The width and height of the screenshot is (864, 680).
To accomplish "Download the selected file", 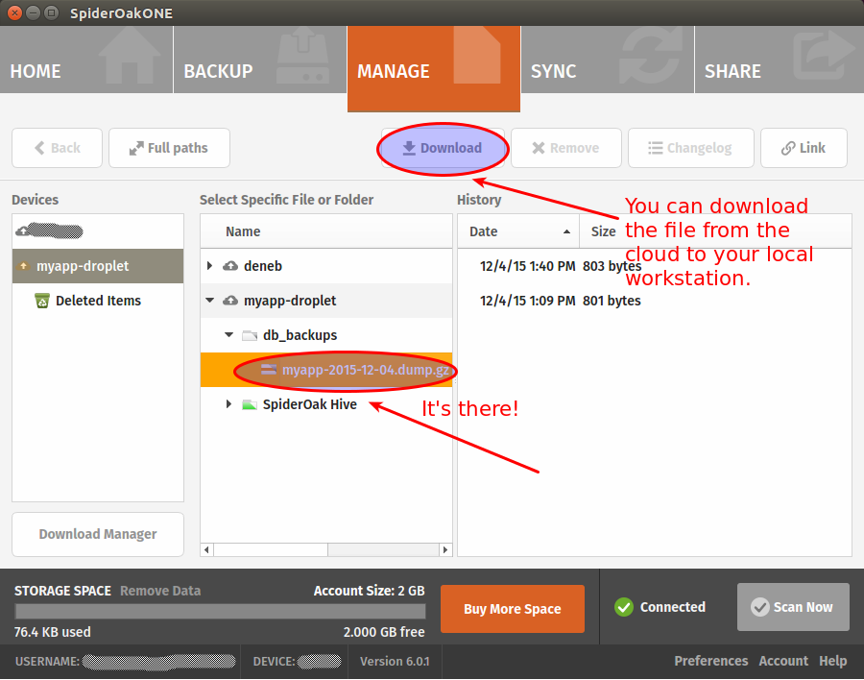I will [443, 148].
